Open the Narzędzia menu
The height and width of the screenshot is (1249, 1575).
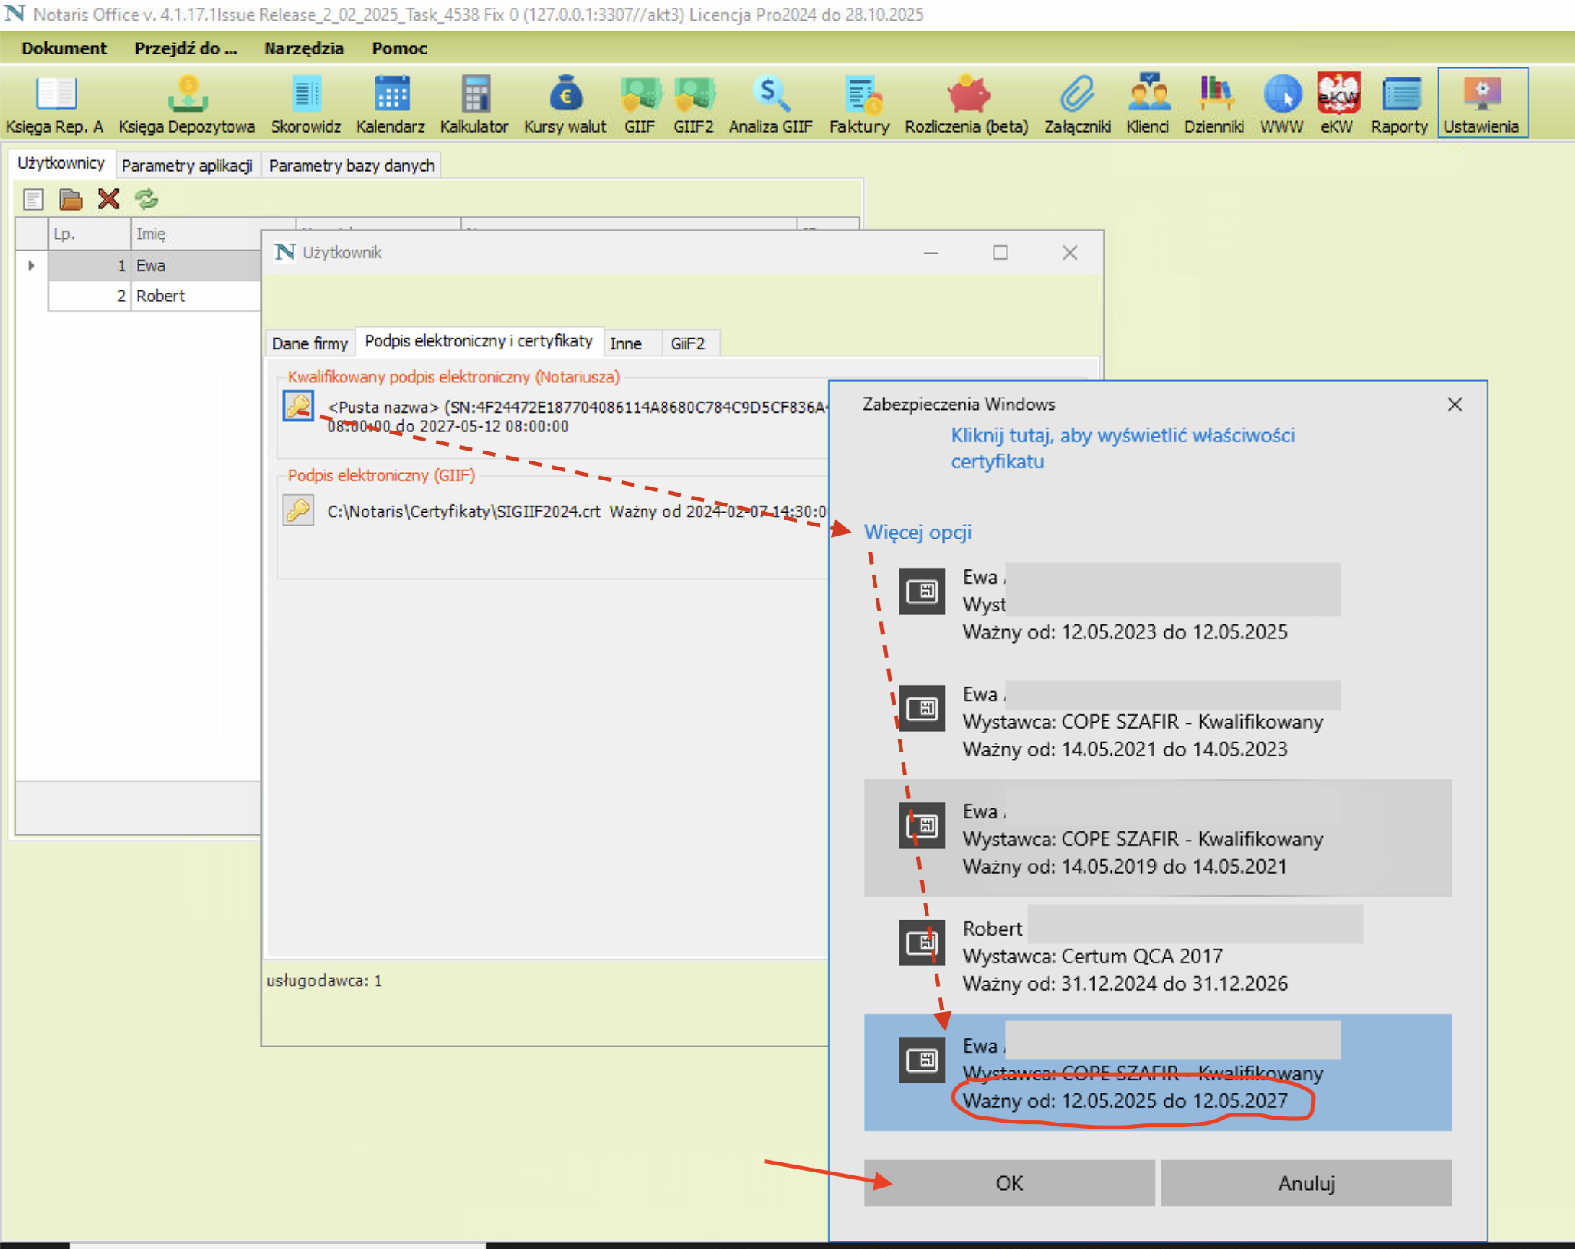coord(303,48)
